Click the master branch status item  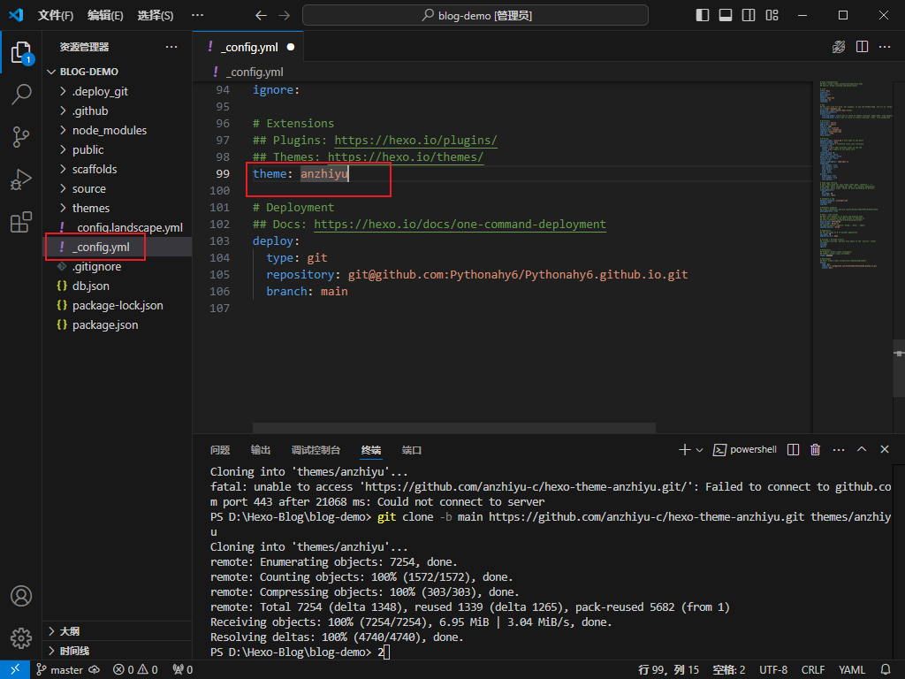point(60,670)
